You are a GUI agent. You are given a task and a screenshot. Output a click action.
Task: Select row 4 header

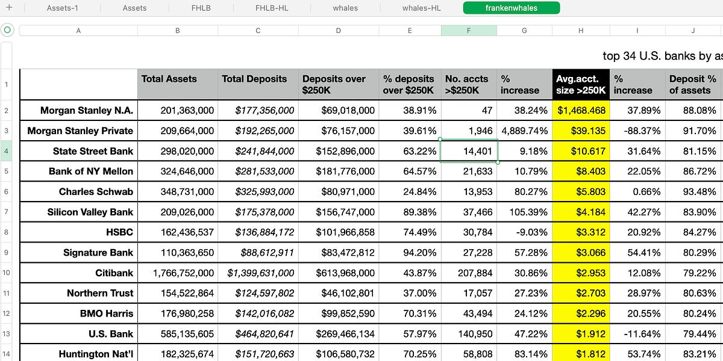pyautogui.click(x=7, y=151)
